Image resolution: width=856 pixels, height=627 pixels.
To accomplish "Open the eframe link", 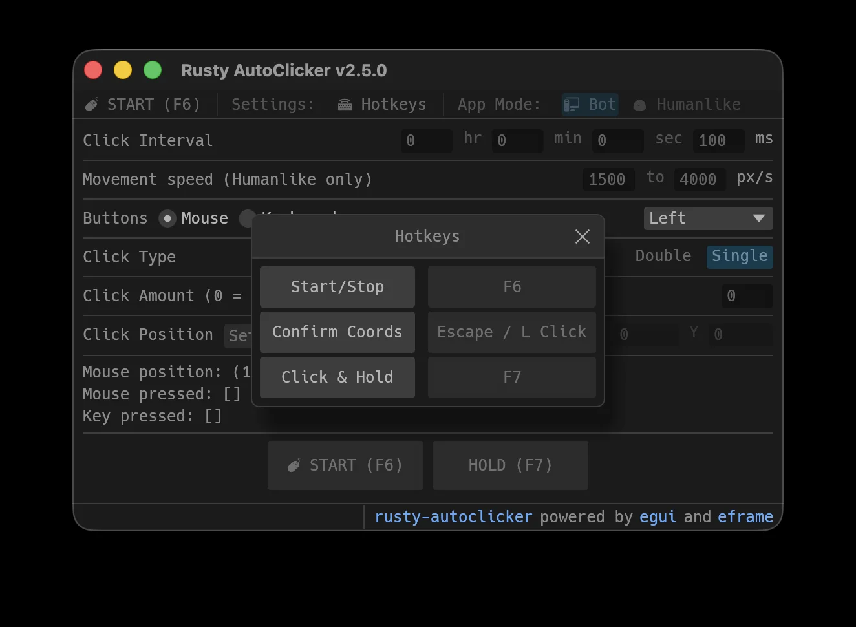I will click(x=745, y=517).
